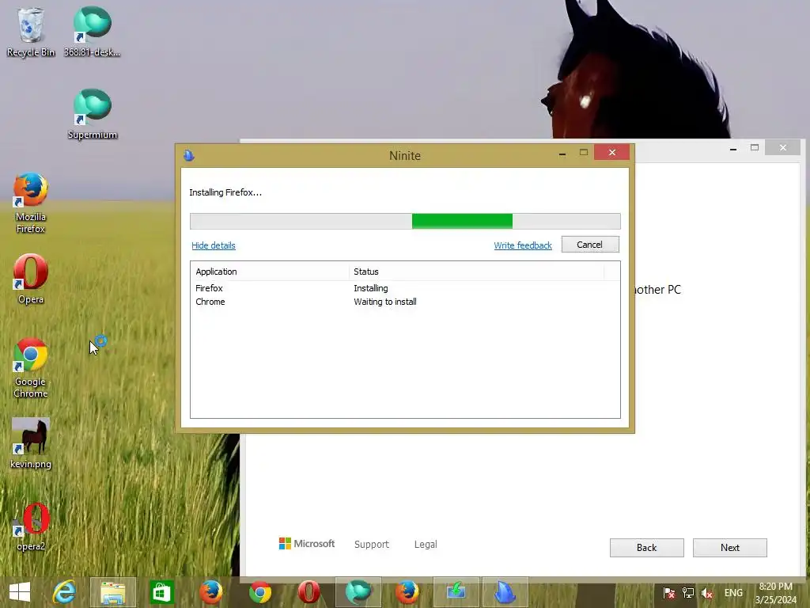Open the opera2 desktop shortcut
Screen dimensions: 810x608
pyautogui.click(x=31, y=526)
